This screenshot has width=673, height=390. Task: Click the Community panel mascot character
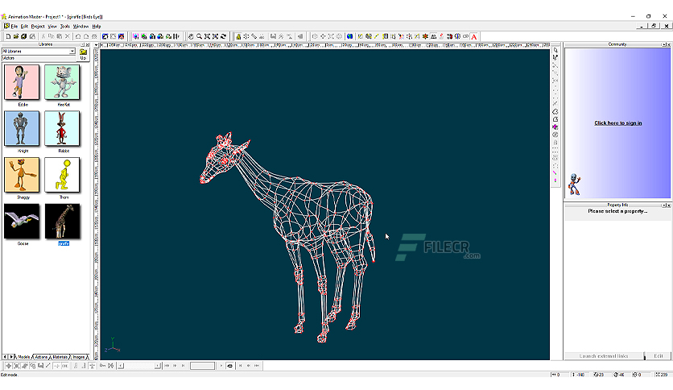[574, 185]
